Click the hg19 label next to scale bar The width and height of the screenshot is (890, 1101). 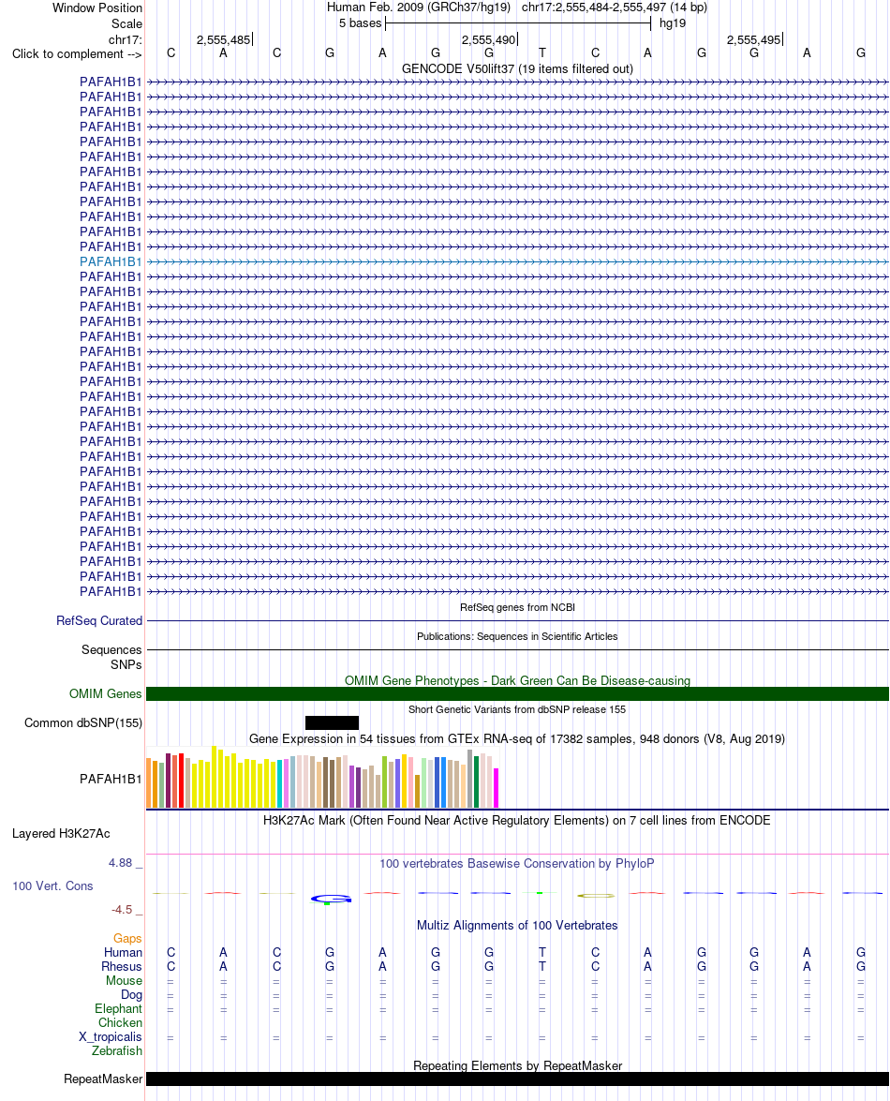(x=673, y=23)
